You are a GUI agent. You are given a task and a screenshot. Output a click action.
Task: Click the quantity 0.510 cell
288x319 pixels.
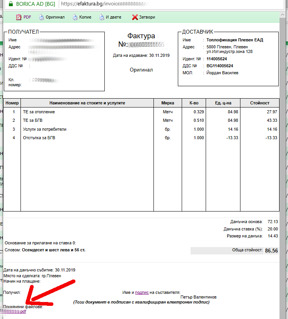click(199, 120)
